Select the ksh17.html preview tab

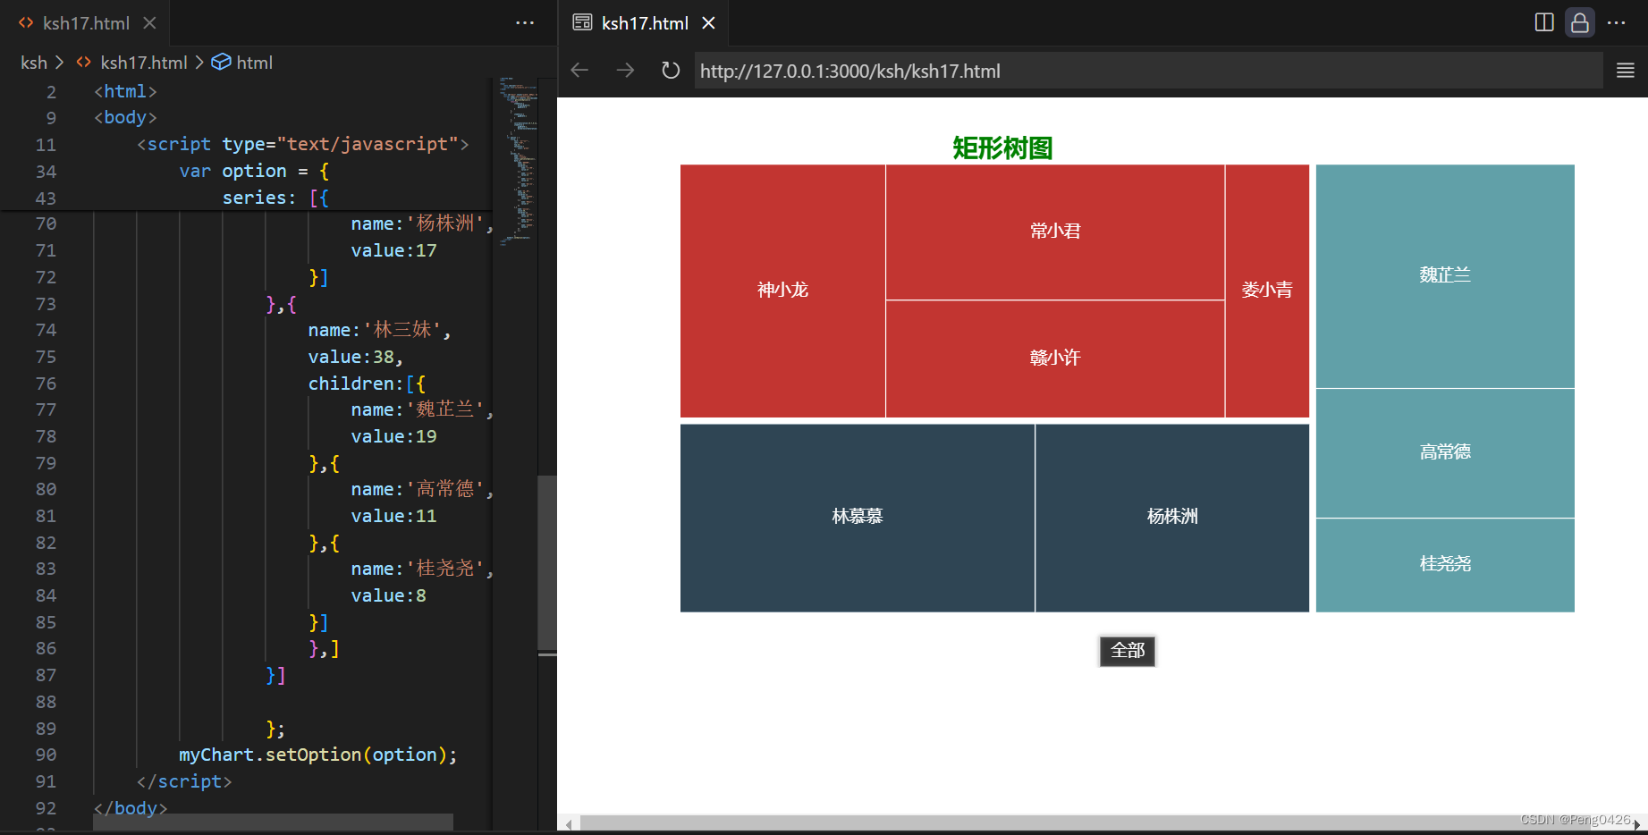(644, 23)
